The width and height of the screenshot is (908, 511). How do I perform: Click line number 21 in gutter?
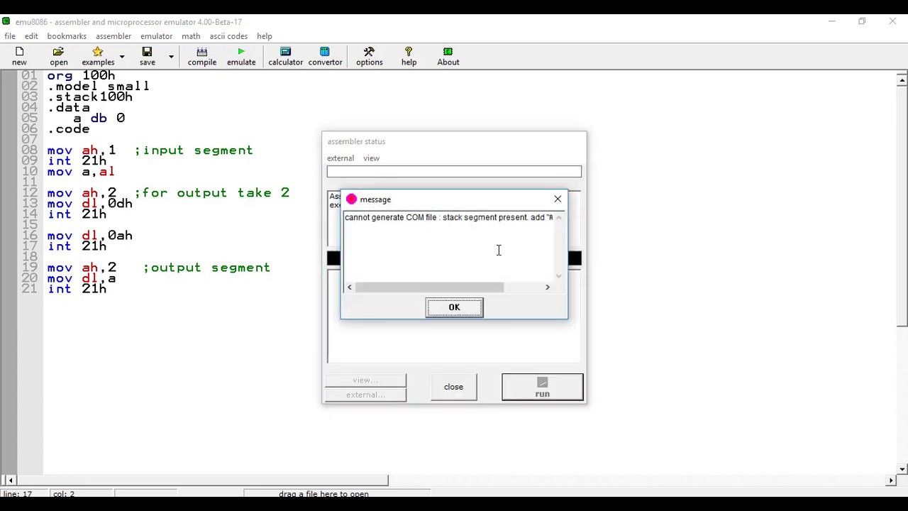click(29, 289)
